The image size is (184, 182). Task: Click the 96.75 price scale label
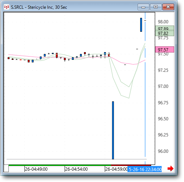pos(163,102)
